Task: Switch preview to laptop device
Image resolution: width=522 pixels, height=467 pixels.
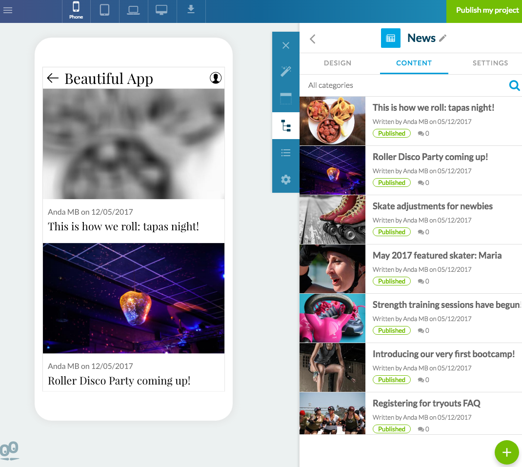Action: 133,10
